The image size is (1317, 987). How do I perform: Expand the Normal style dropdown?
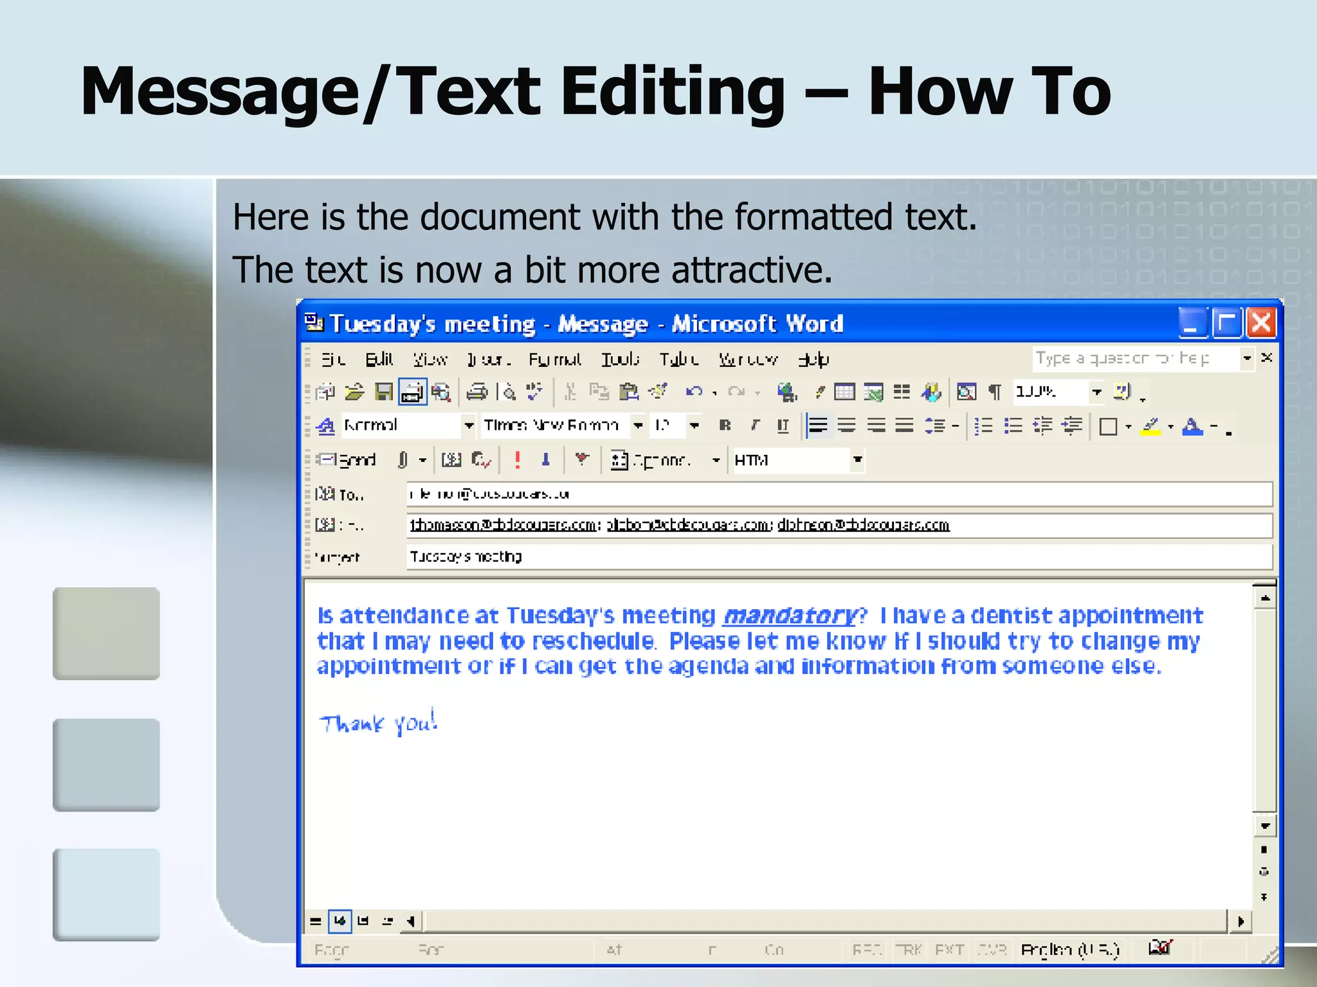tap(469, 425)
